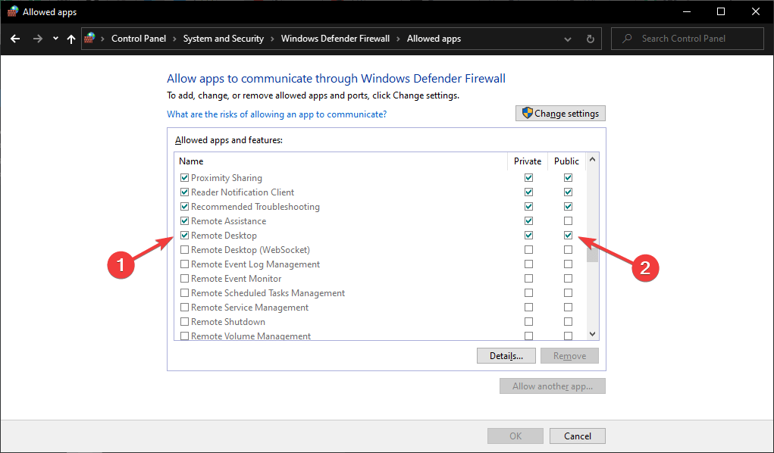Check Public box for Remote Assistance
Screen dimensions: 774x453
[568, 220]
